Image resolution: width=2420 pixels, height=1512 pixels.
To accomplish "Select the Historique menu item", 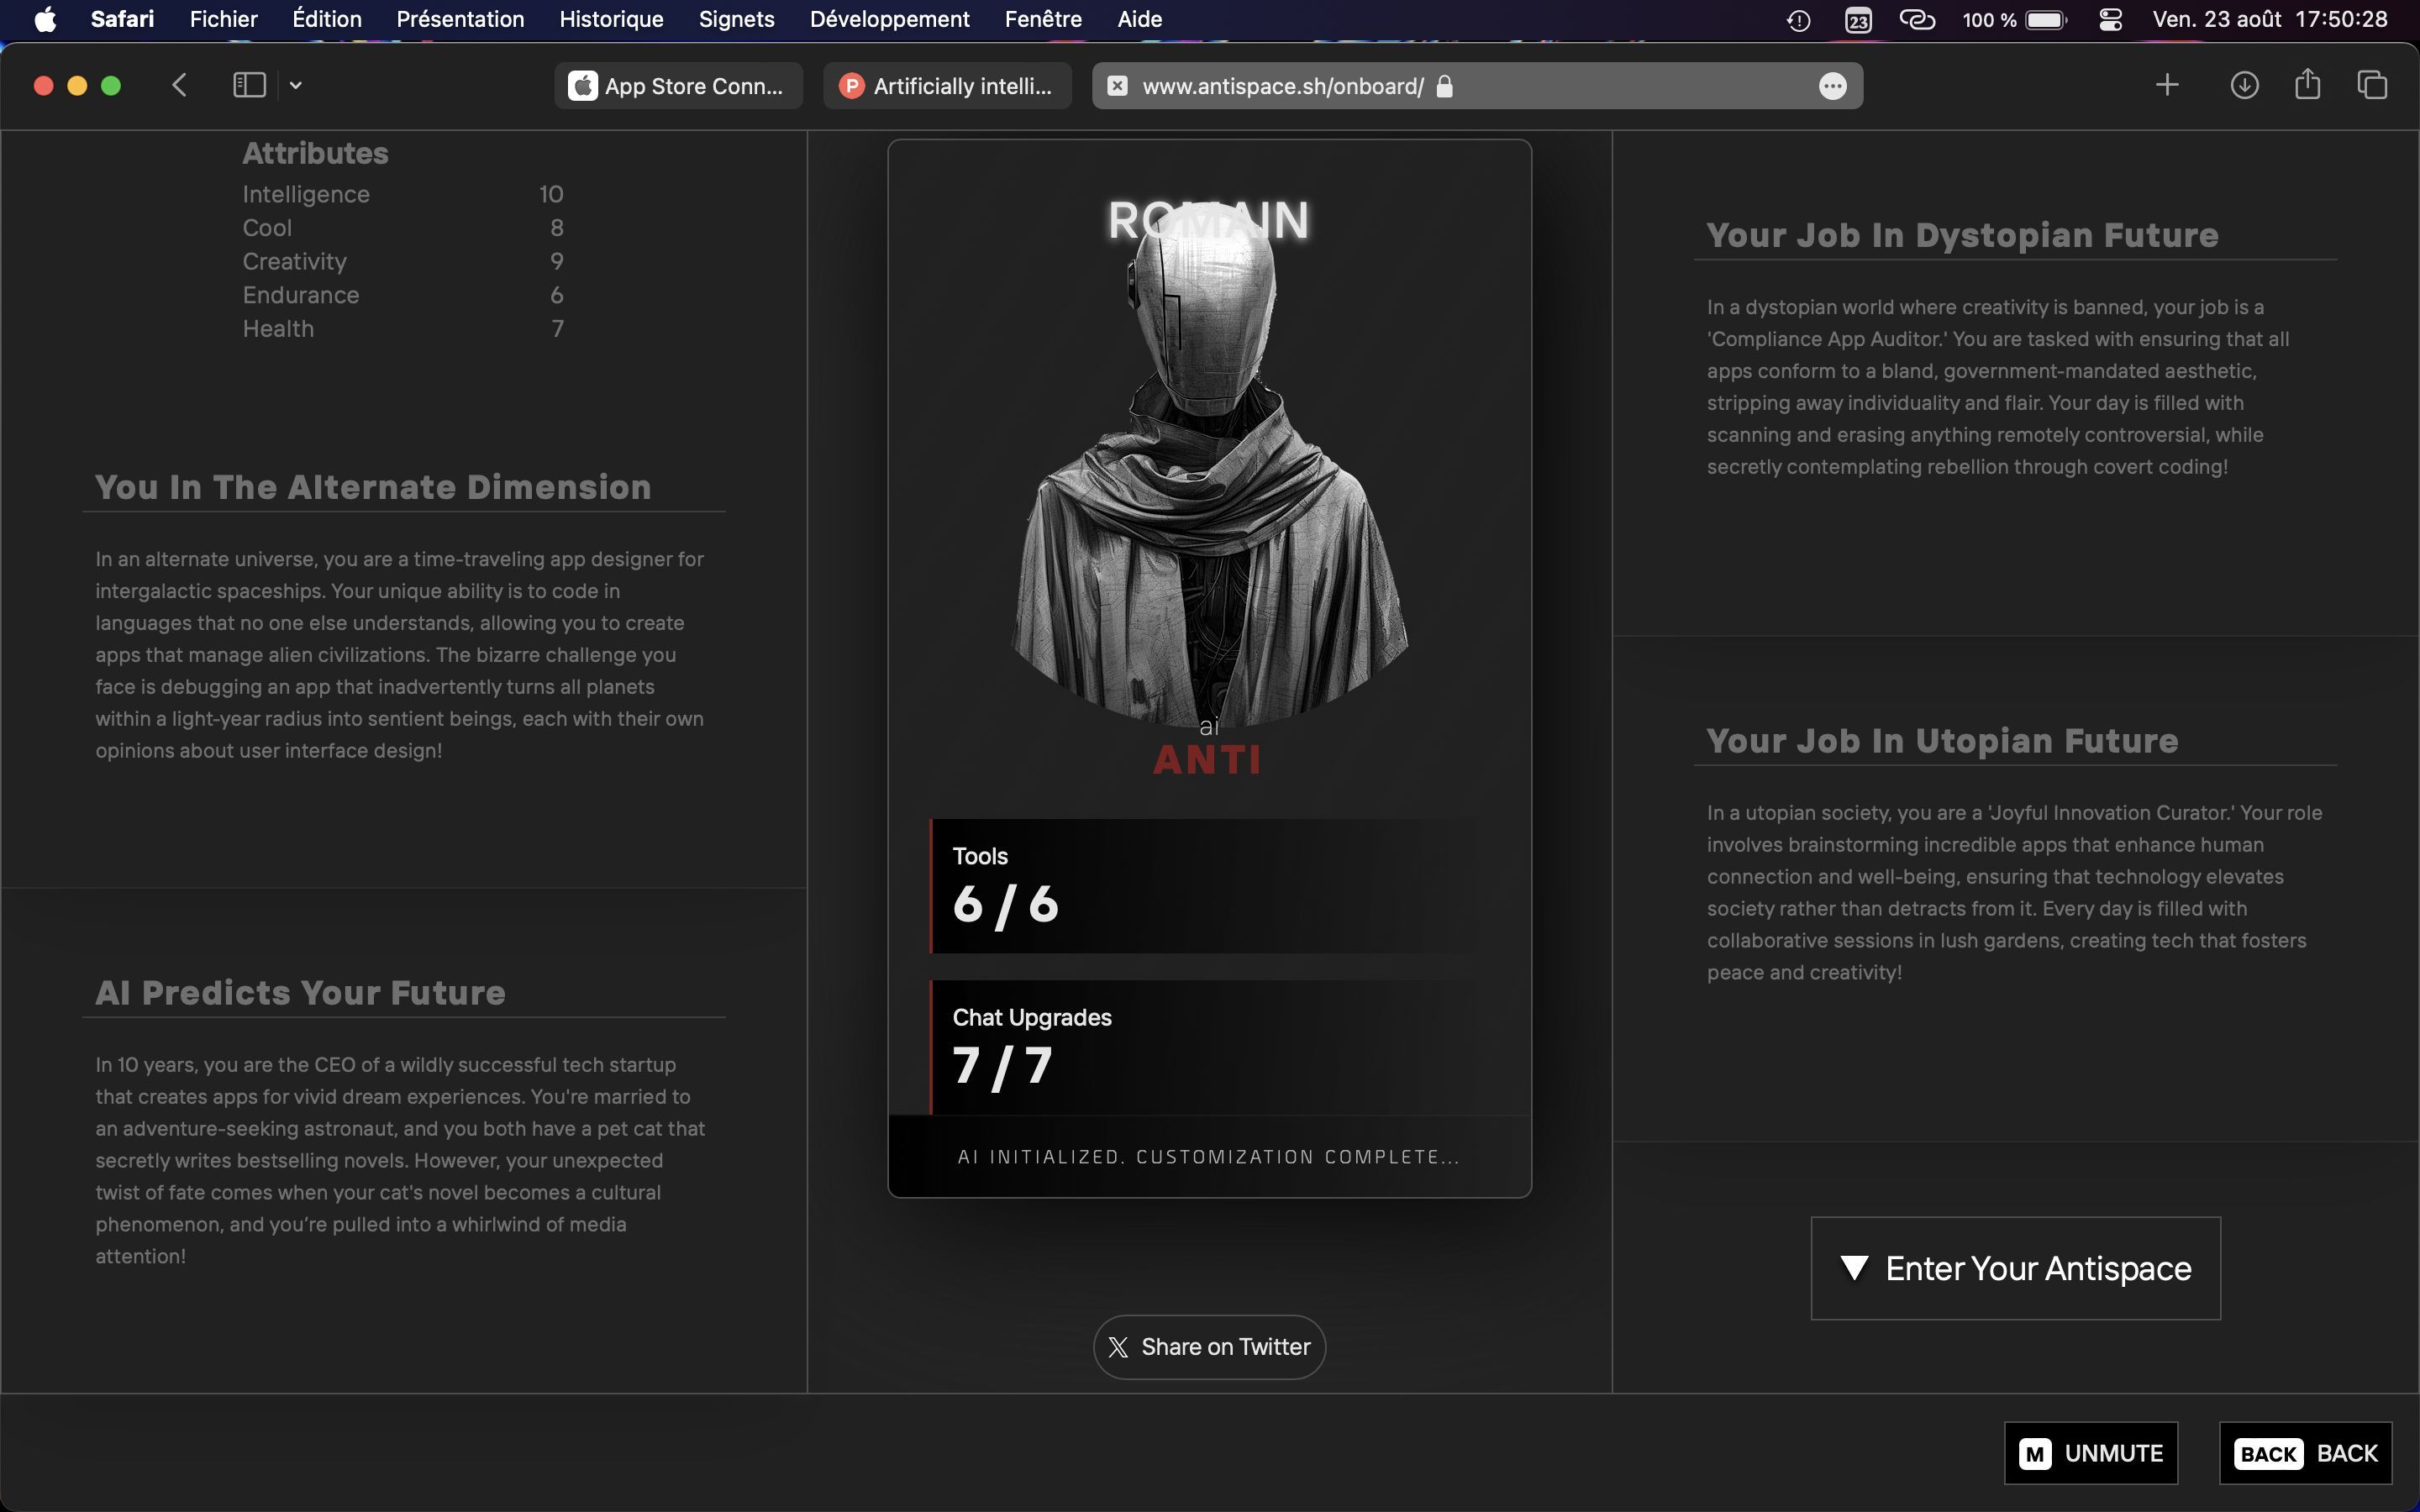I will [x=610, y=19].
